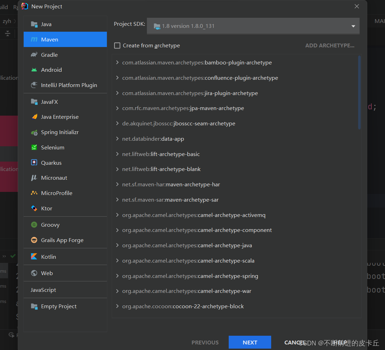Expand maven-archetype-har chevron
Viewport: 385px width, 350px height.
(x=117, y=184)
